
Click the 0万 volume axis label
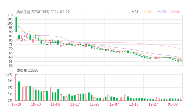(x=10, y=100)
